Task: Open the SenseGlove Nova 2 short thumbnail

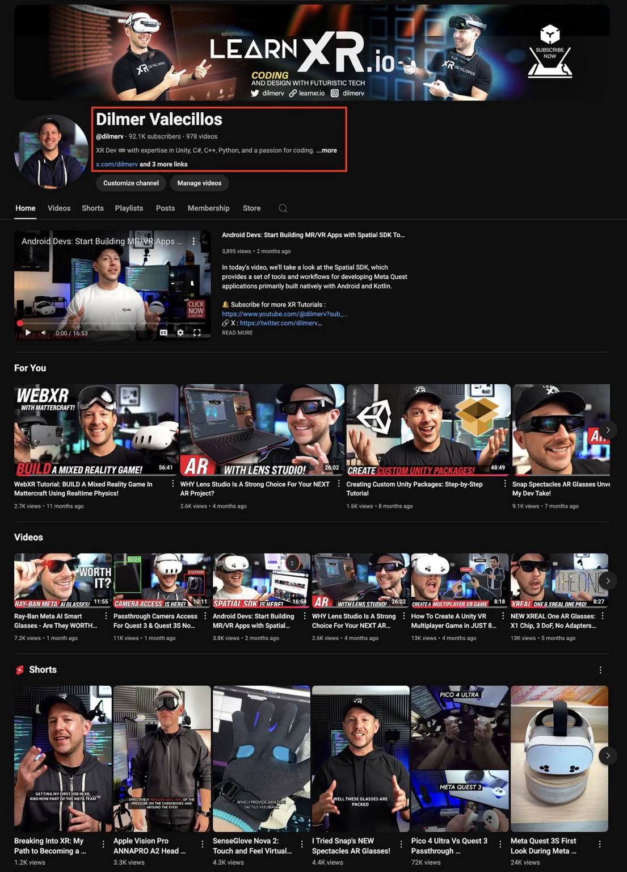Action: tap(262, 758)
